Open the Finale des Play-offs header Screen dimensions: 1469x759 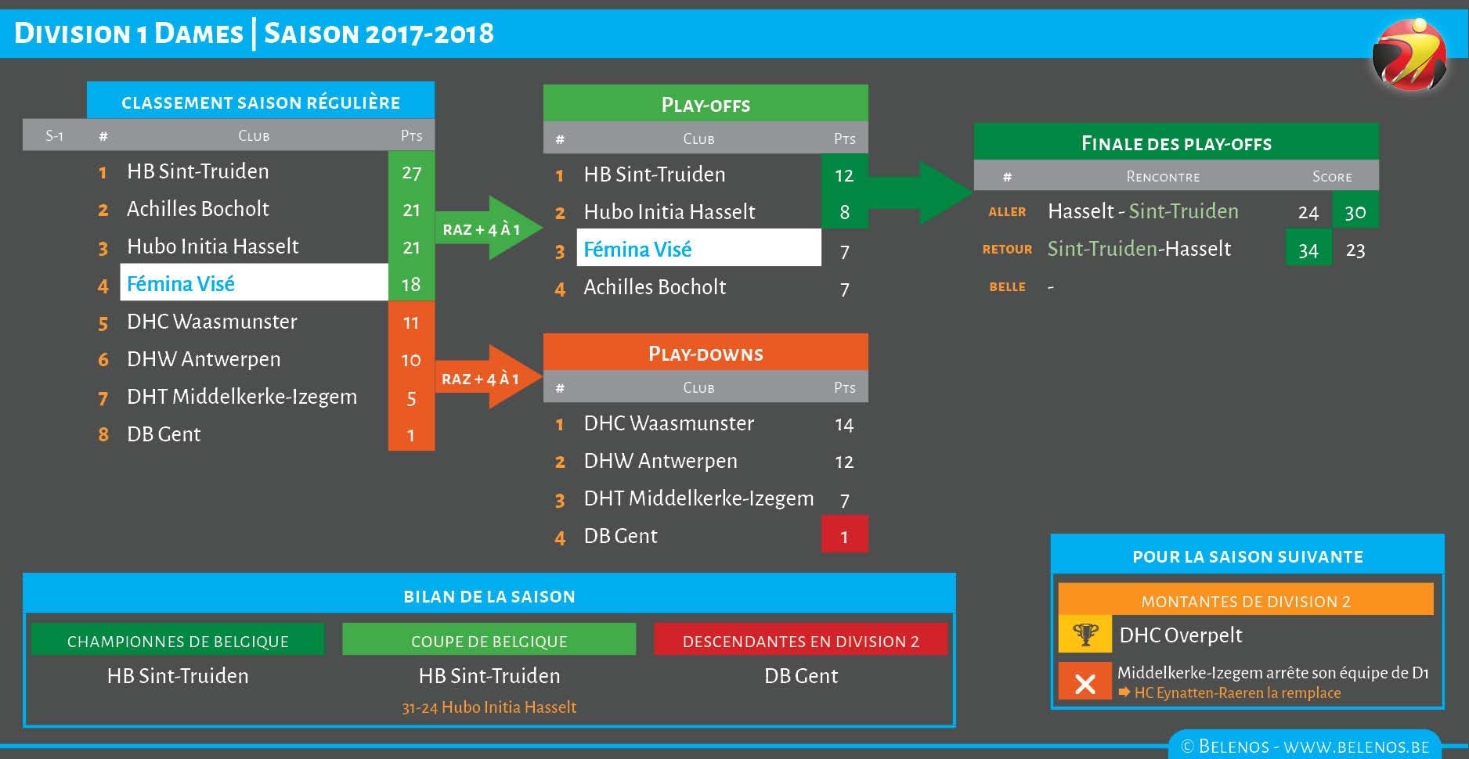[x=1175, y=143]
